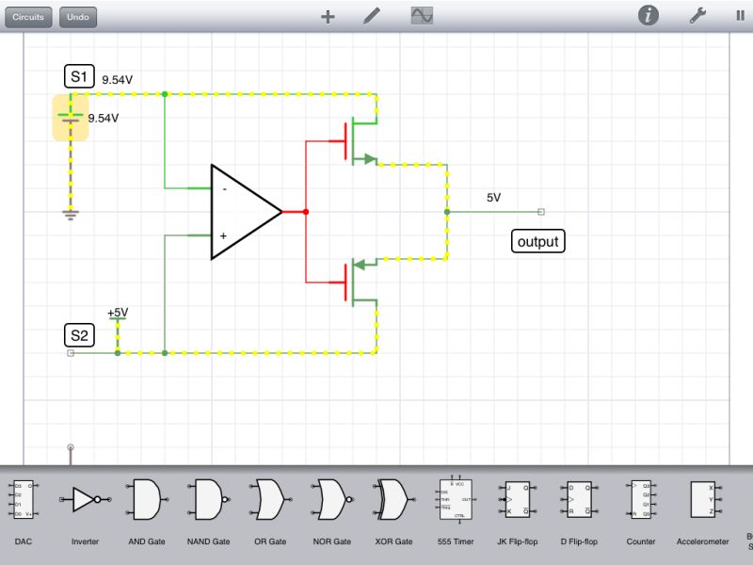Open the Circuits list
This screenshot has height=565, width=753.
coord(27,16)
